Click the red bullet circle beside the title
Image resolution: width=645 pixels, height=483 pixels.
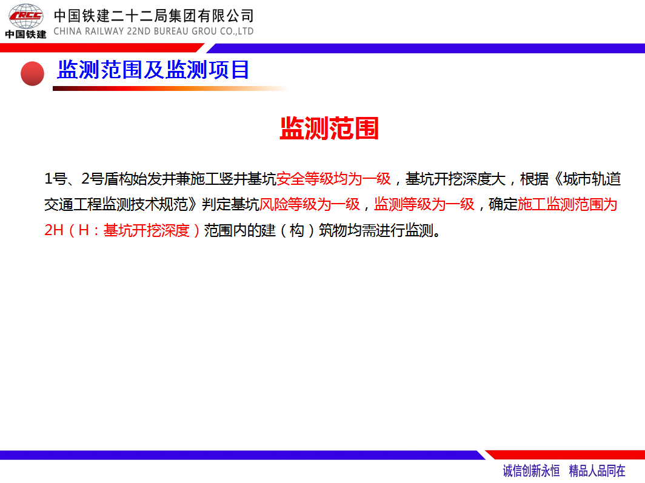pos(32,73)
